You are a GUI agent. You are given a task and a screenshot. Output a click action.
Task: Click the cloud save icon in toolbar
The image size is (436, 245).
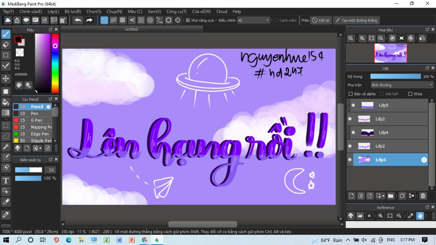8,20
